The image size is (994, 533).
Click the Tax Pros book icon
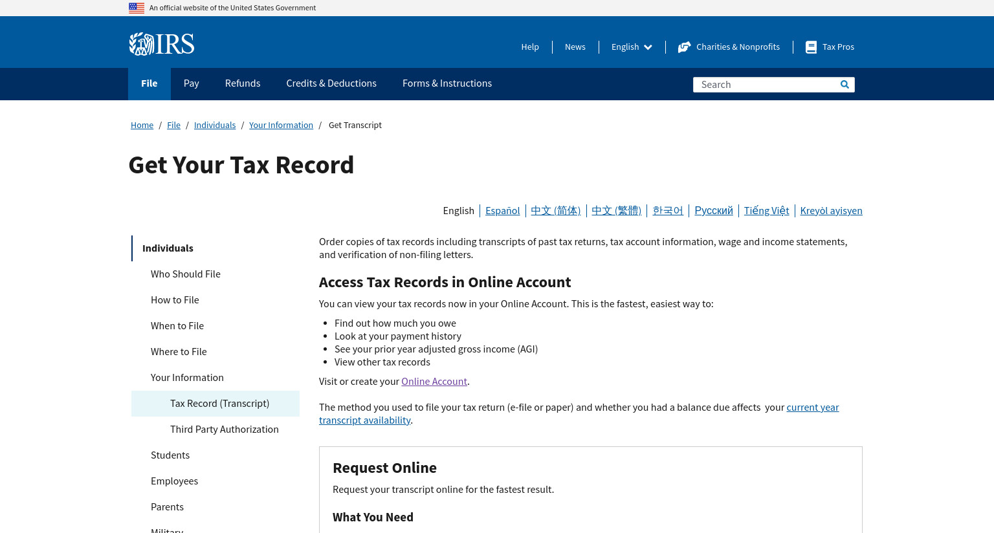pyautogui.click(x=811, y=47)
